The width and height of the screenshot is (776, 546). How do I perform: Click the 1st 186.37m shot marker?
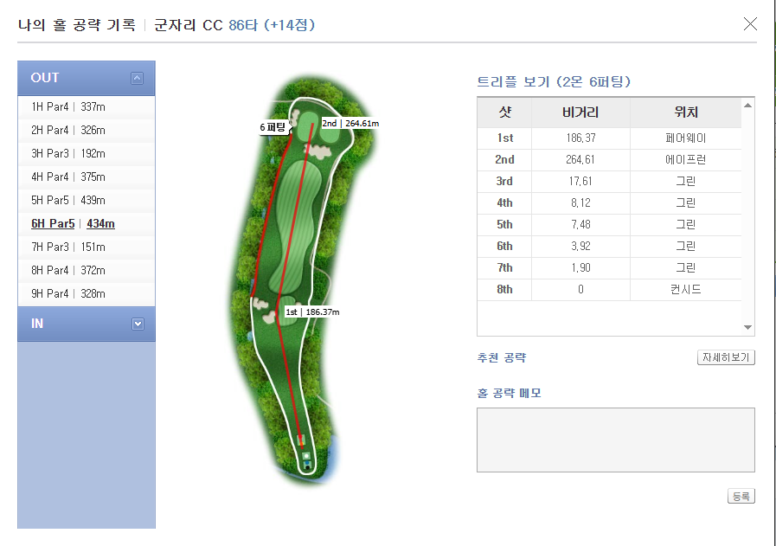click(312, 312)
